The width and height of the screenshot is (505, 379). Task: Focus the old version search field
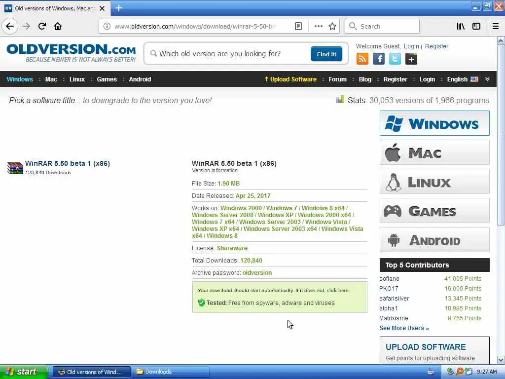click(229, 53)
